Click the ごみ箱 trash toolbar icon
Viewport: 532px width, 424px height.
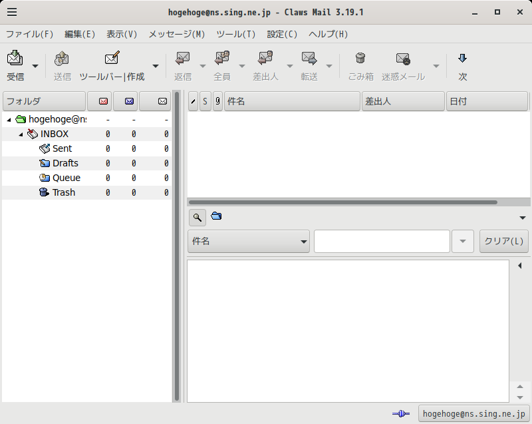(360, 59)
